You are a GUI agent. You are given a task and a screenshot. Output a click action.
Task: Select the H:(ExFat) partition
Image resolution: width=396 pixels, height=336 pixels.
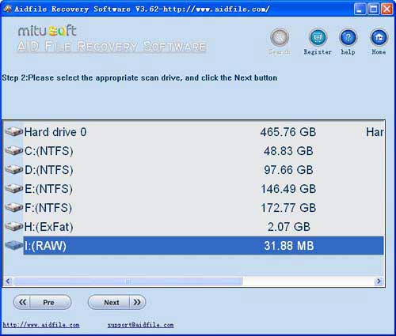(194, 227)
